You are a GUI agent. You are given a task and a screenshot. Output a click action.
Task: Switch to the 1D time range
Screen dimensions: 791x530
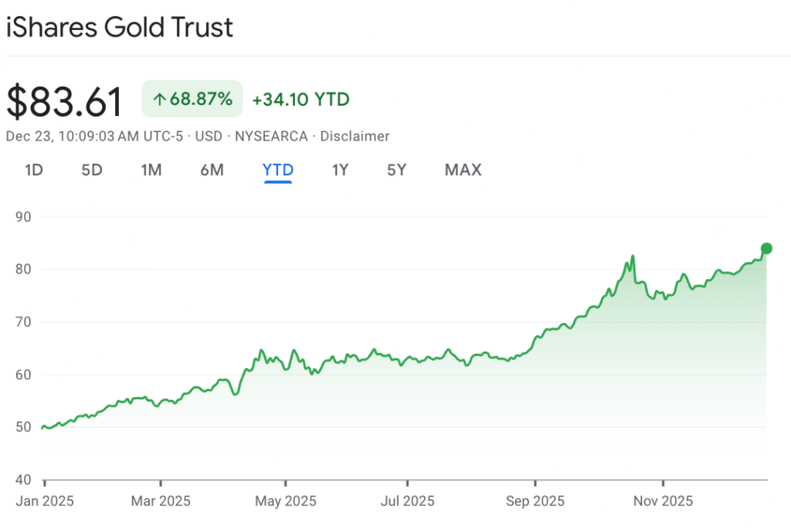click(34, 170)
